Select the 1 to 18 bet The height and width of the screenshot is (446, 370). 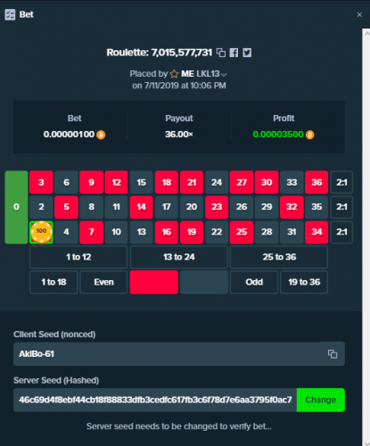point(53,282)
